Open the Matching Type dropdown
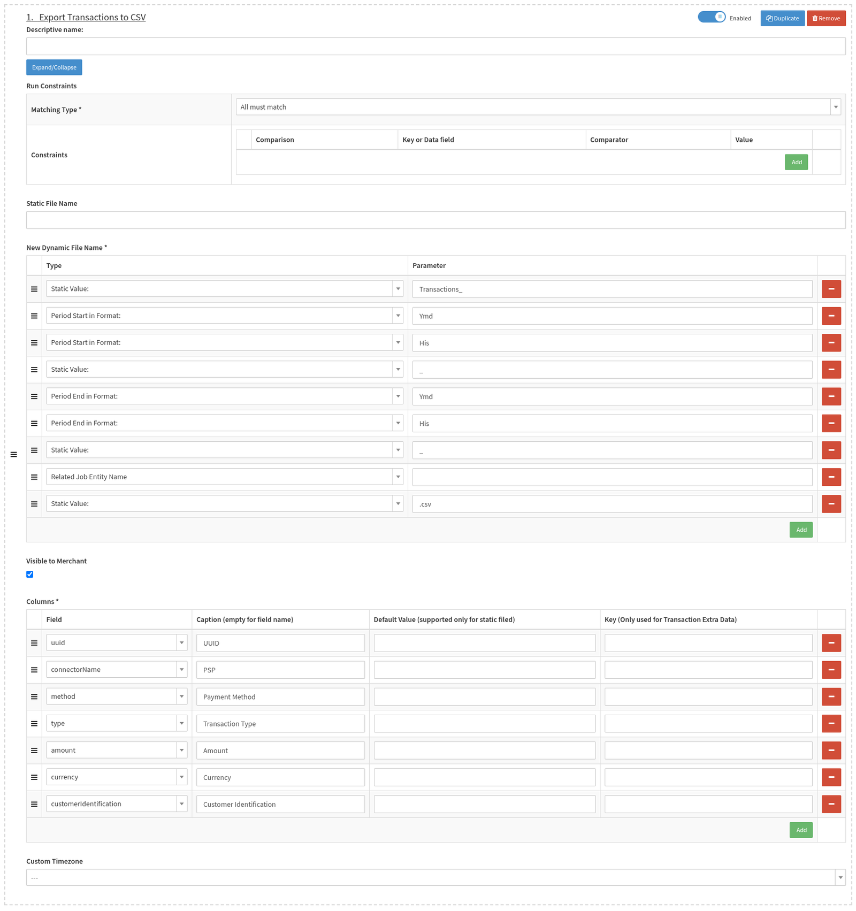856x911 pixels. coord(538,107)
